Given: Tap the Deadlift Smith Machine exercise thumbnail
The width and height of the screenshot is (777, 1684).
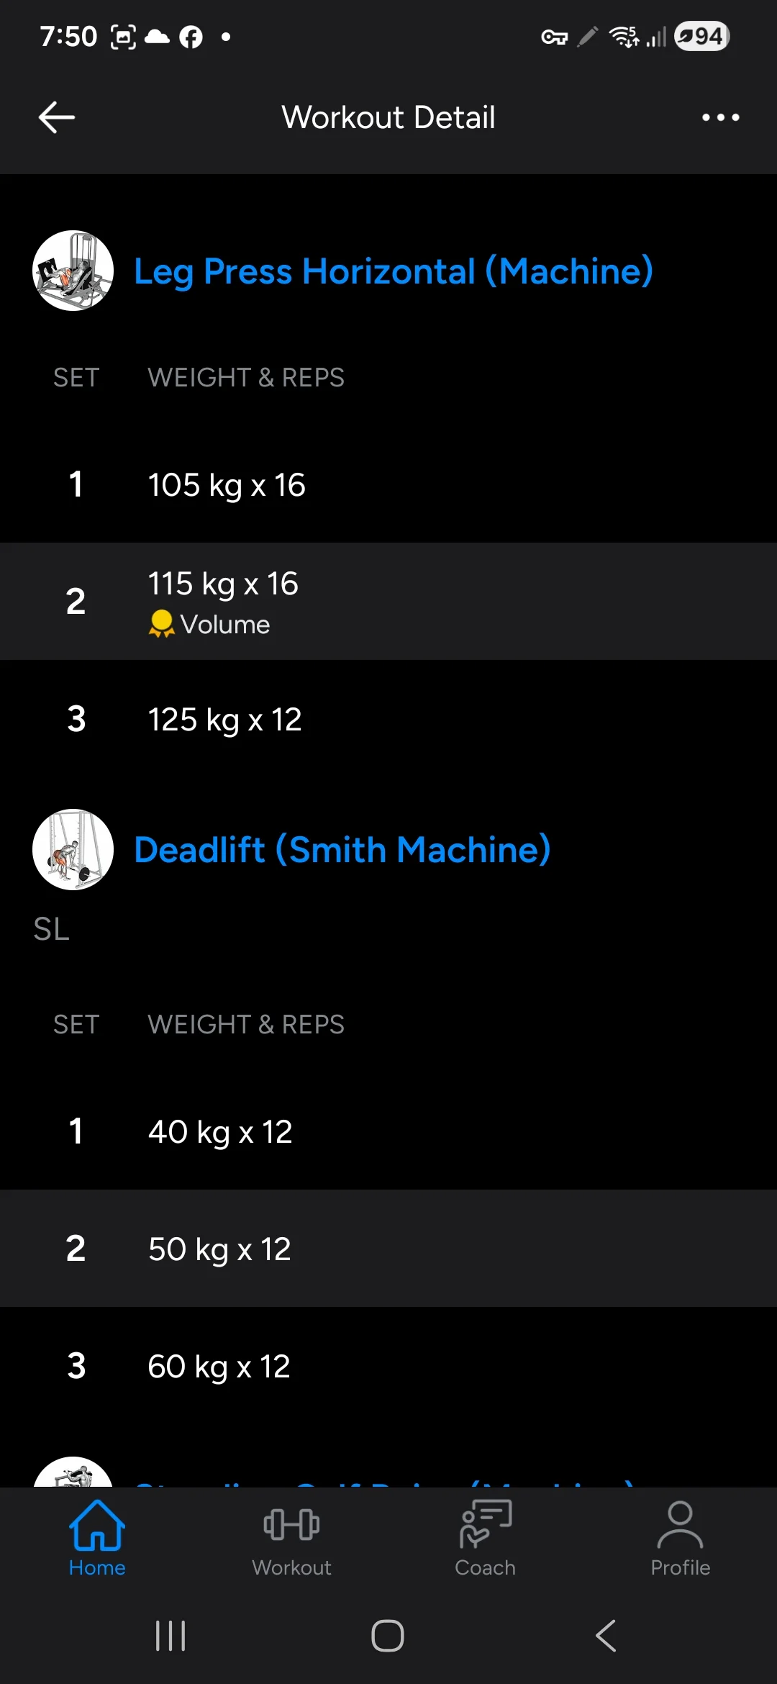Looking at the screenshot, I should coord(73,850).
